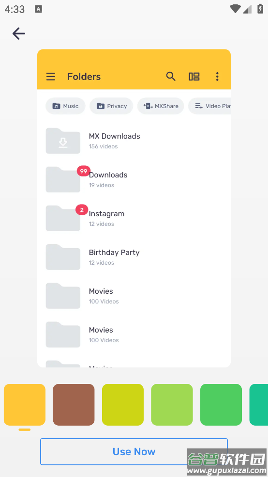The height and width of the screenshot is (477, 268).
Task: Pick the light green theme swatch
Action: pyautogui.click(x=172, y=405)
